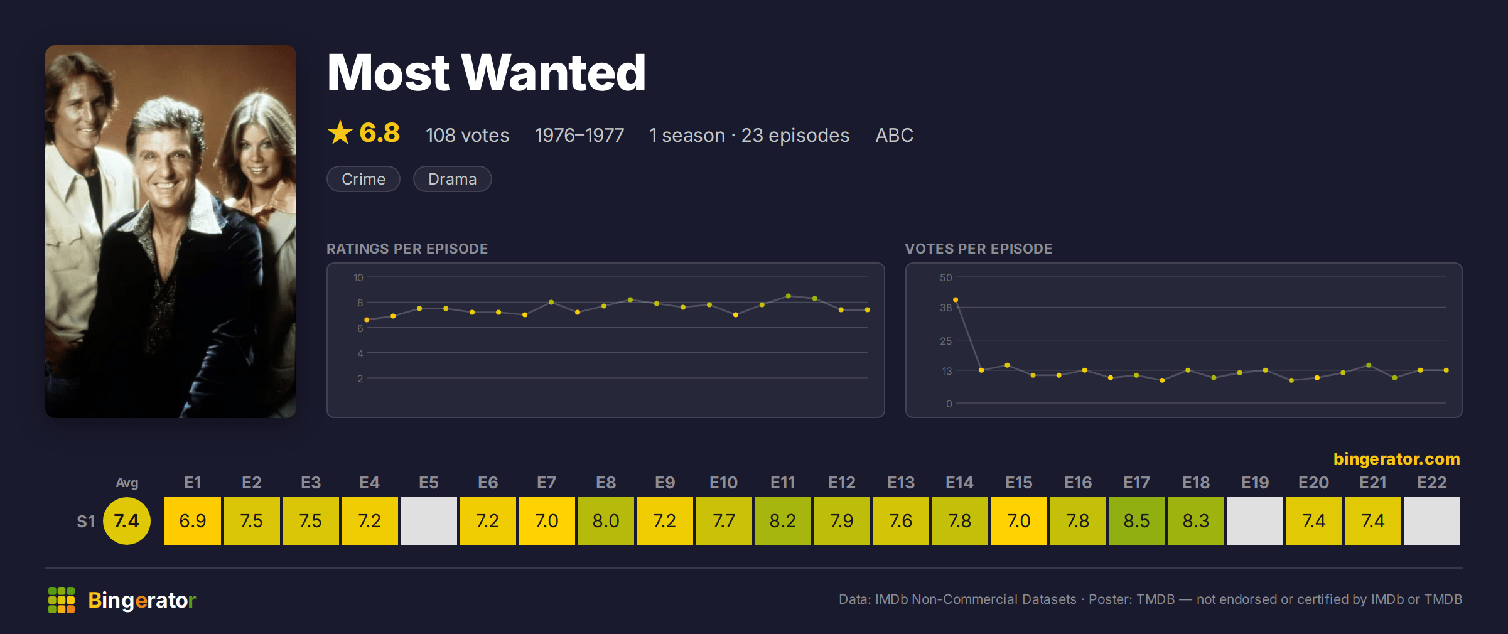Select the Crime genre tag

[364, 179]
